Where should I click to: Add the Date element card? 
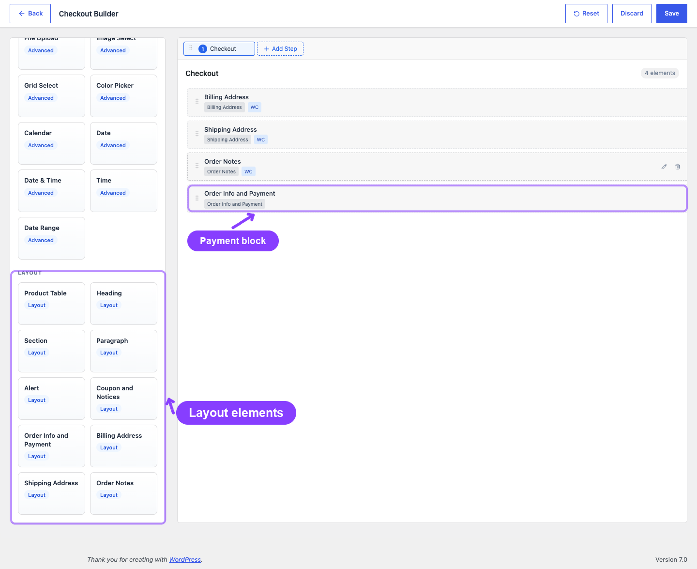click(123, 143)
